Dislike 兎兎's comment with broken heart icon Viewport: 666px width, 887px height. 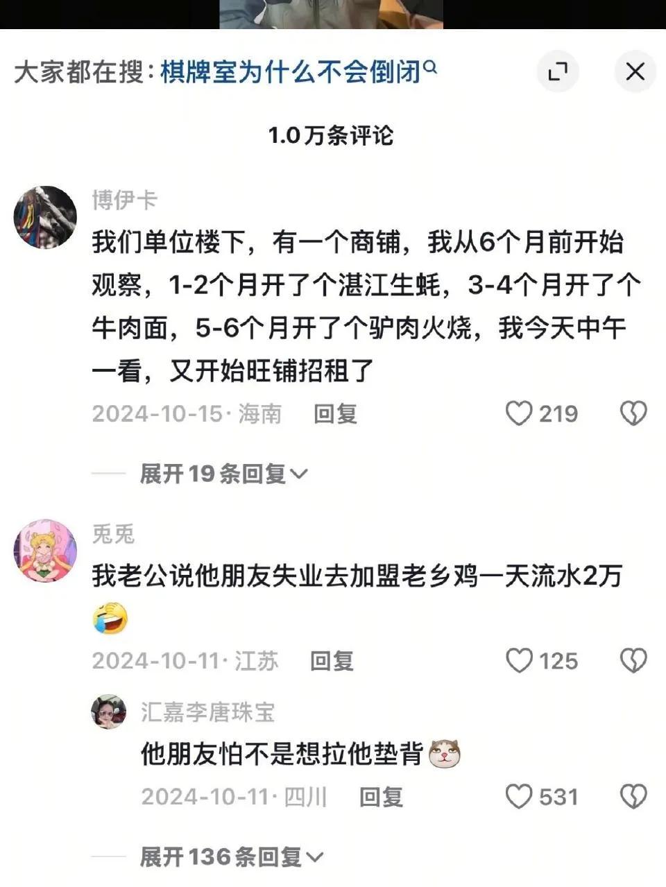(633, 661)
